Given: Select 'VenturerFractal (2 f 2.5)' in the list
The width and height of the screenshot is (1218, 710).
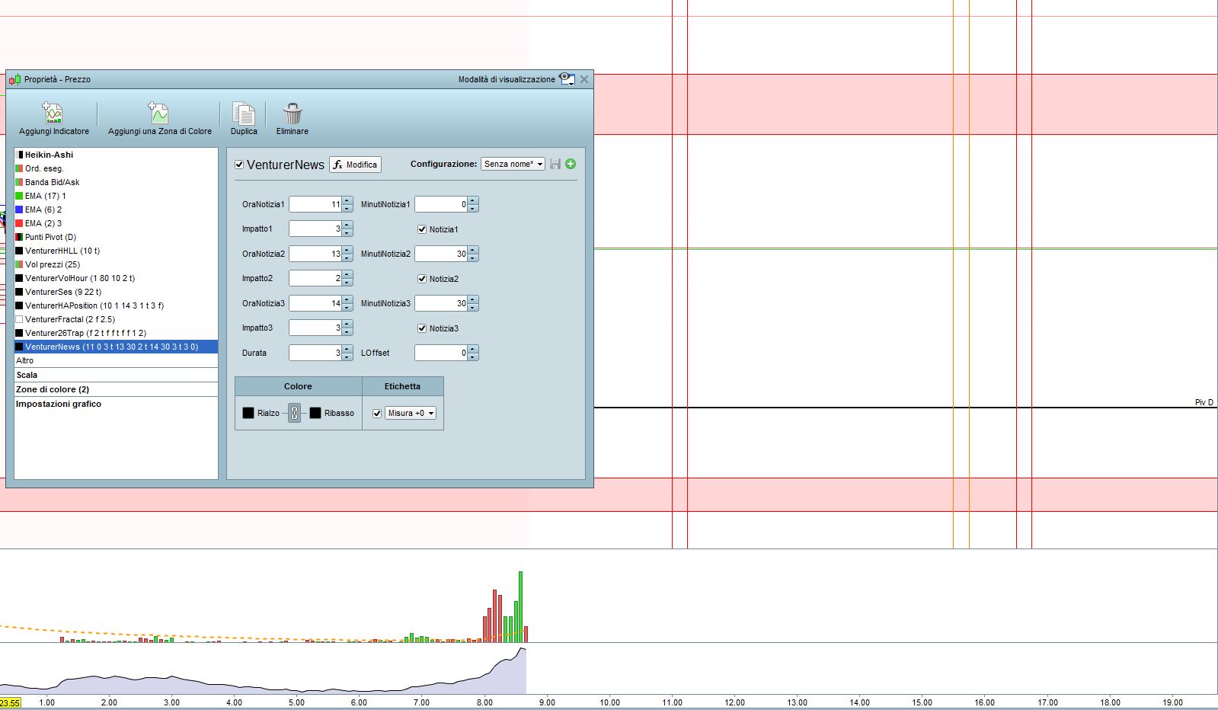Looking at the screenshot, I should click(116, 319).
